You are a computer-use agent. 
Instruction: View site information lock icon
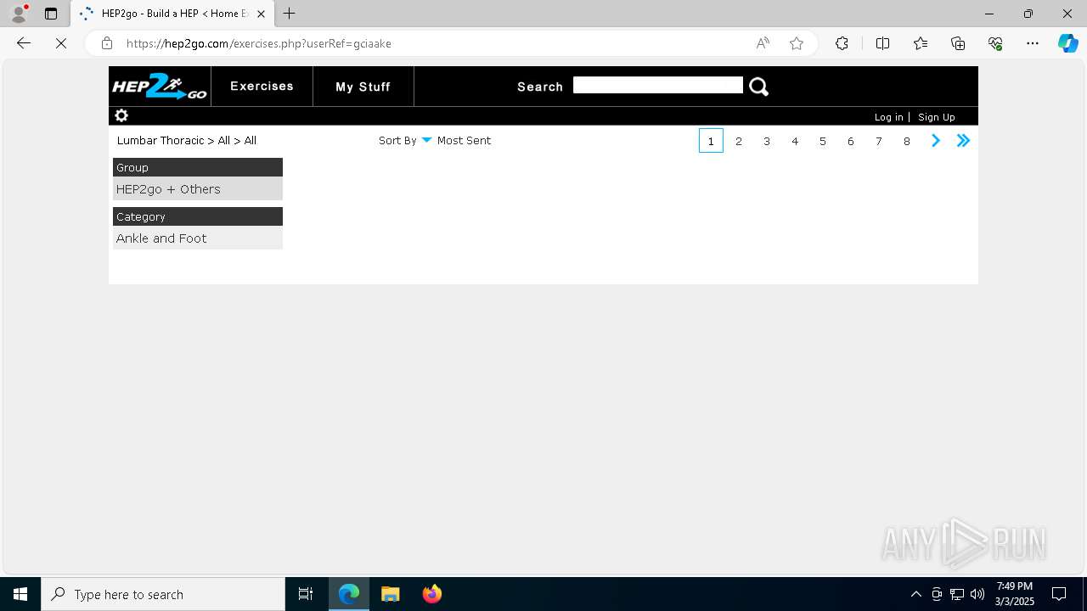107,43
